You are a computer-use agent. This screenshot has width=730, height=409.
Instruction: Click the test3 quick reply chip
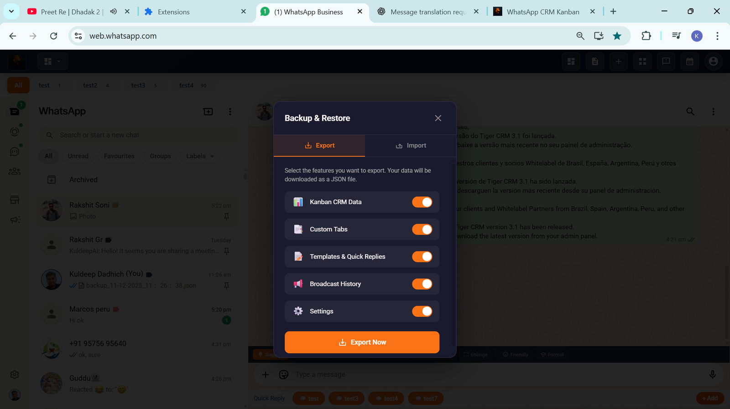(347, 399)
